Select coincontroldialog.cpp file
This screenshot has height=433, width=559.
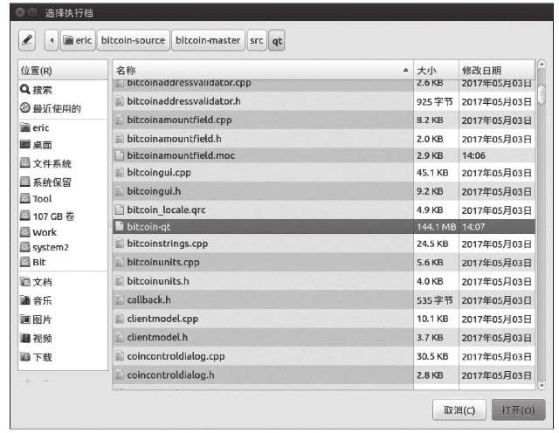coord(324,356)
